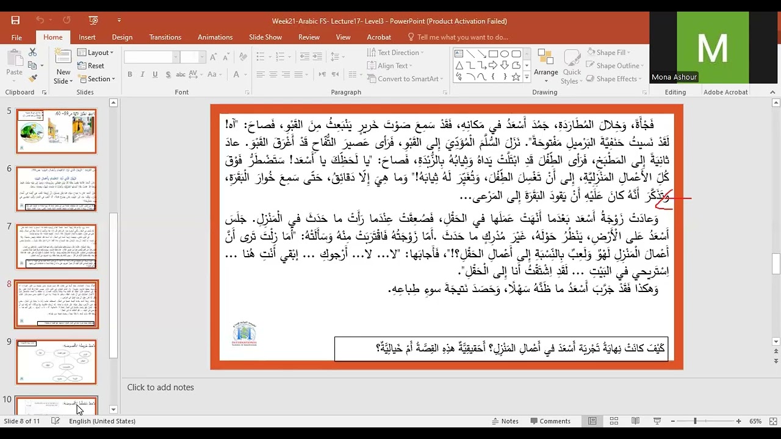
Task: Switch to the Slide Show tab
Action: coord(265,37)
